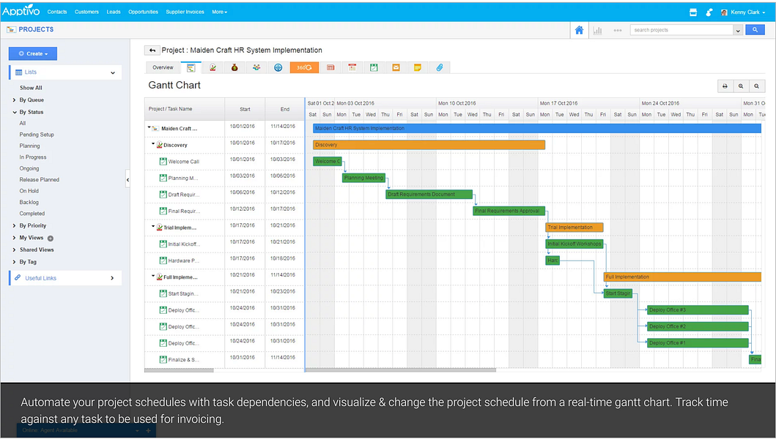Collapse the Full Impleme... task group
Screen dimensions: 776x439
[153, 277]
